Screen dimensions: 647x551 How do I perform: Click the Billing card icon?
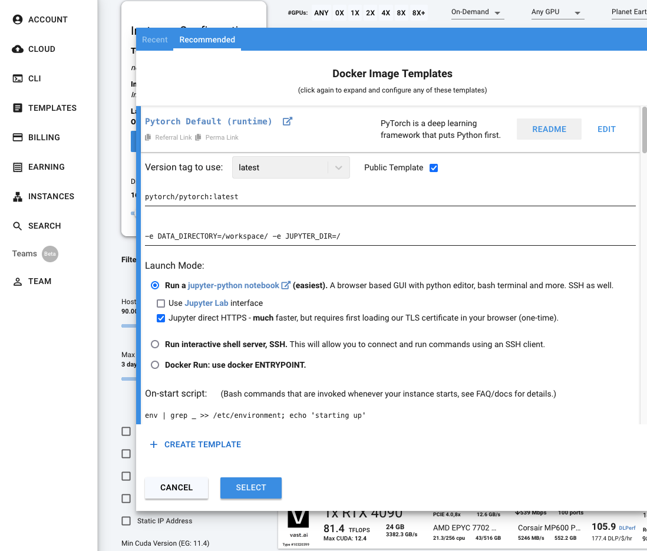coord(17,137)
